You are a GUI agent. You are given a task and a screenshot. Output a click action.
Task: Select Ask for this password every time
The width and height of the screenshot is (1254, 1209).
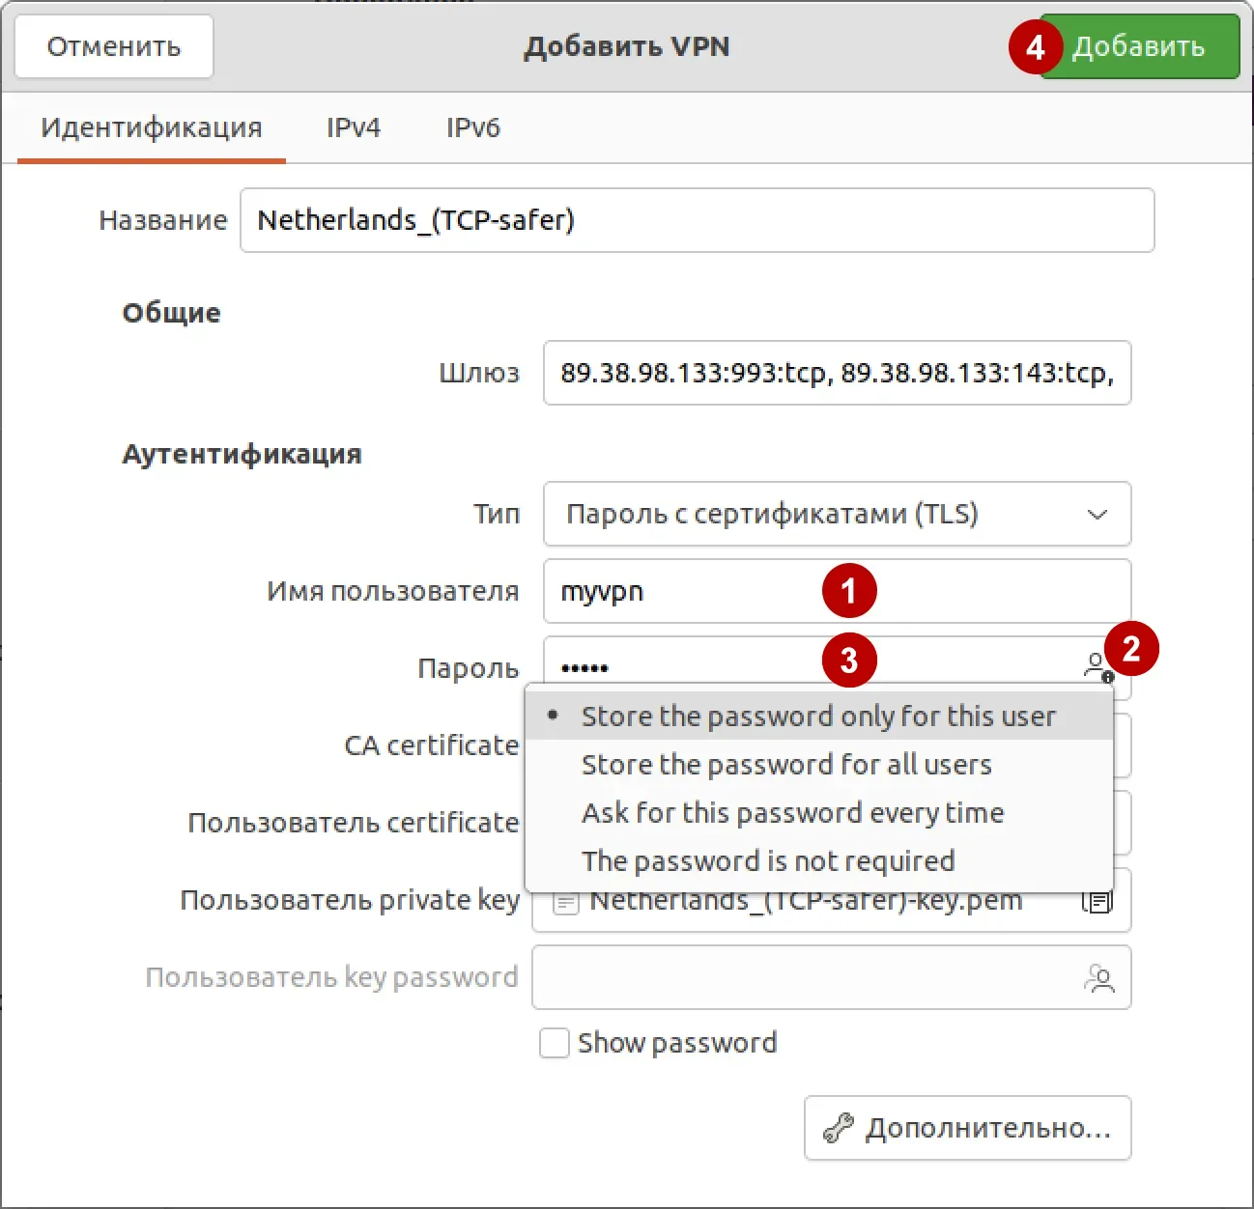coord(792,812)
